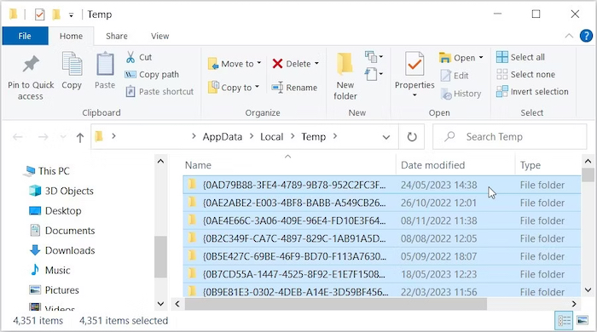This screenshot has height=332, width=597.
Task: Open Downloads in navigation pane
Action: click(x=62, y=250)
